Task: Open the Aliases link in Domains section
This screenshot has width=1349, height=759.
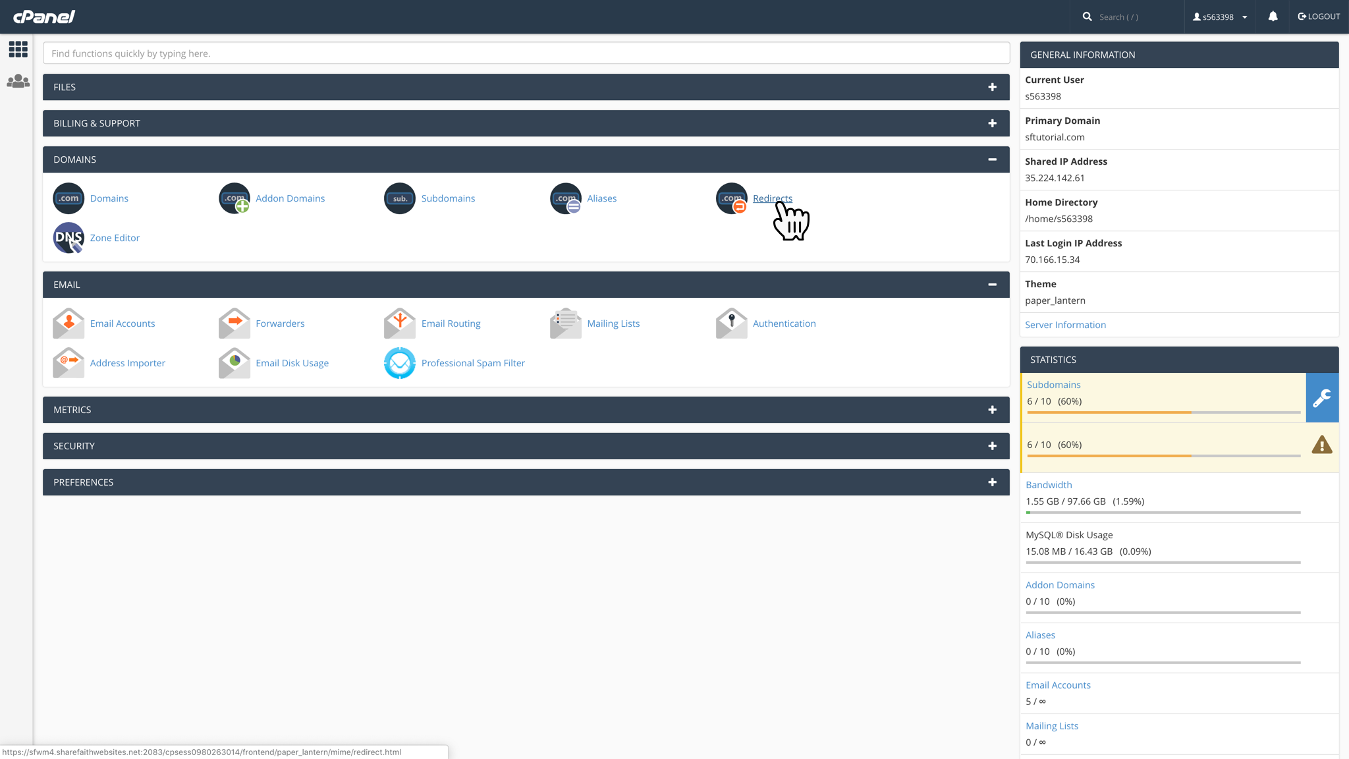Action: [x=602, y=198]
